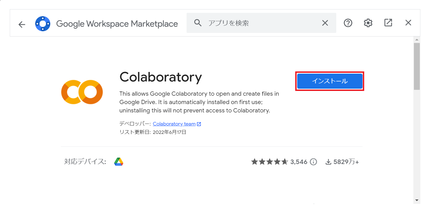Click the Google Drive compatibility icon
This screenshot has height=212, width=429.
118,162
